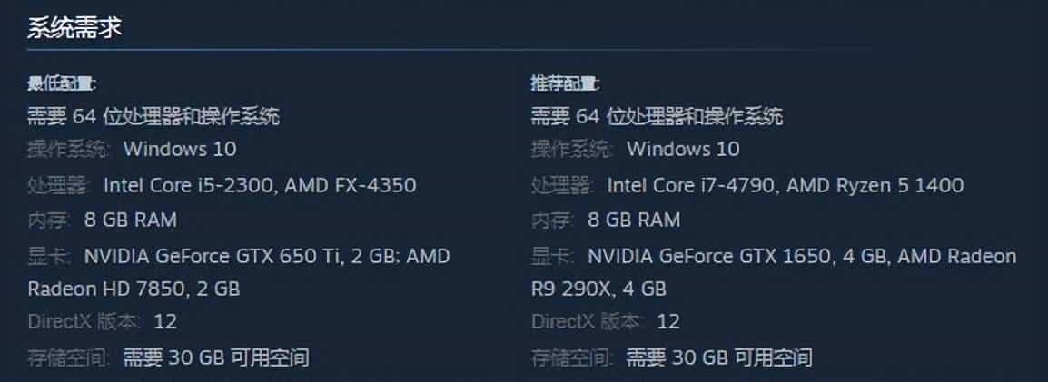The height and width of the screenshot is (382, 1048).
Task: Click the Intel Core i7-4790 processor text
Action: point(691,186)
